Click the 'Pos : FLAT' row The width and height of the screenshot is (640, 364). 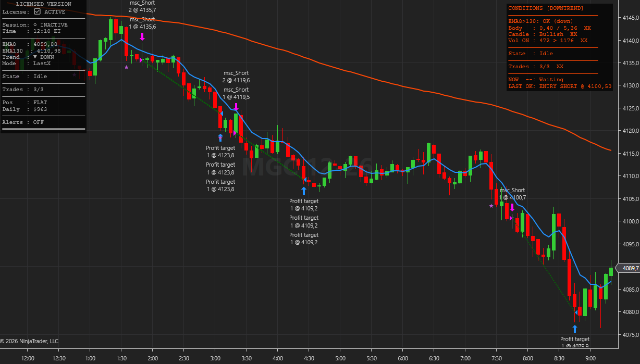(24, 103)
